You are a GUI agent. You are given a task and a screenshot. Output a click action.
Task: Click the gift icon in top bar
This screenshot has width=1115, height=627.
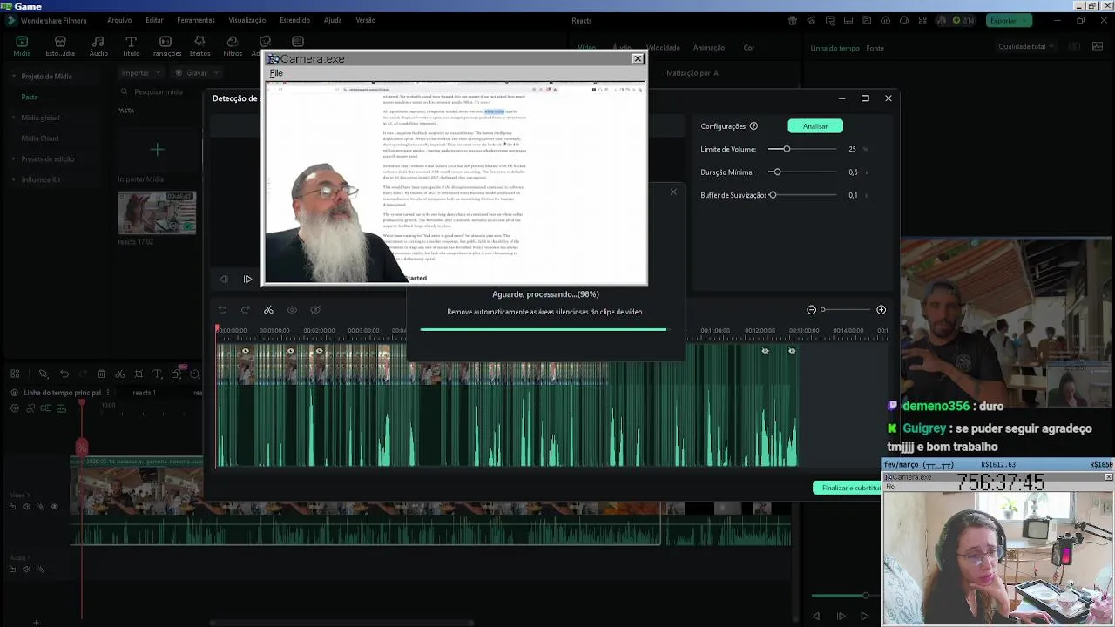(792, 21)
